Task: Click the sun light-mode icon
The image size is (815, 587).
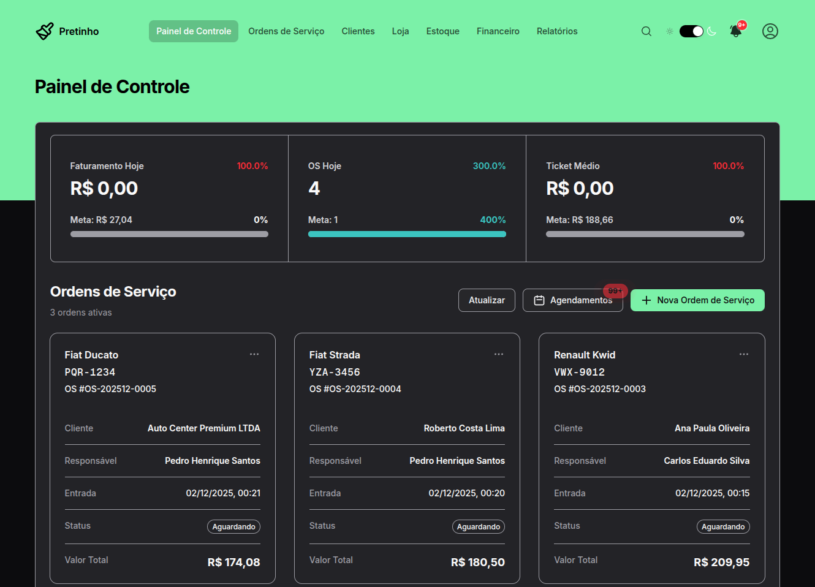Action: pos(669,31)
